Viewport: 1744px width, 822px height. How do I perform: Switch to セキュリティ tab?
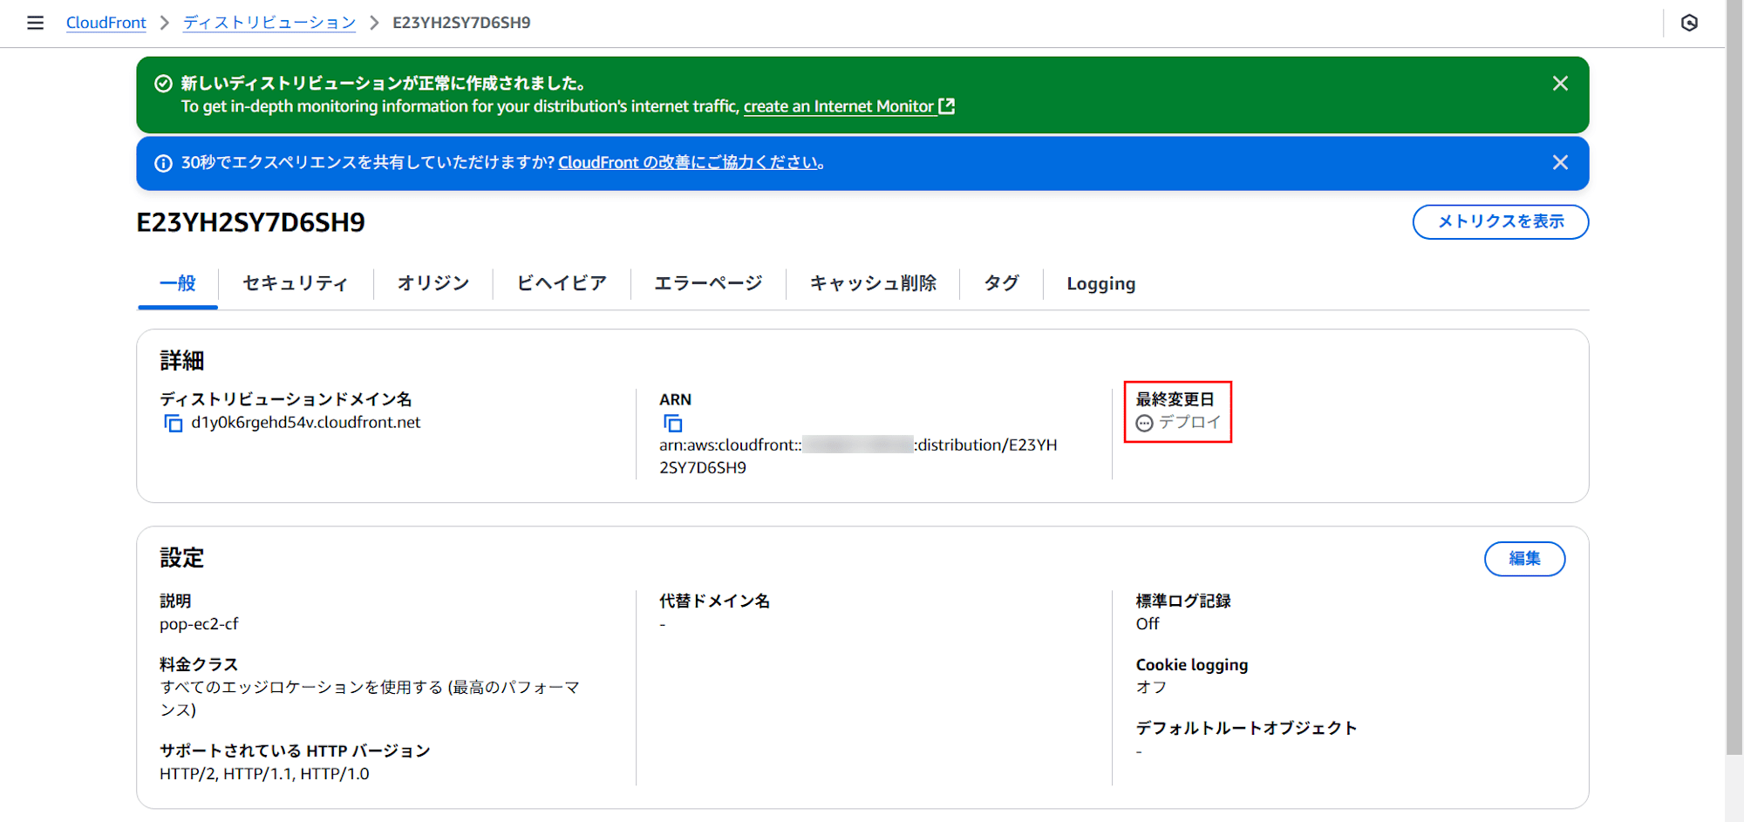pyautogui.click(x=296, y=283)
